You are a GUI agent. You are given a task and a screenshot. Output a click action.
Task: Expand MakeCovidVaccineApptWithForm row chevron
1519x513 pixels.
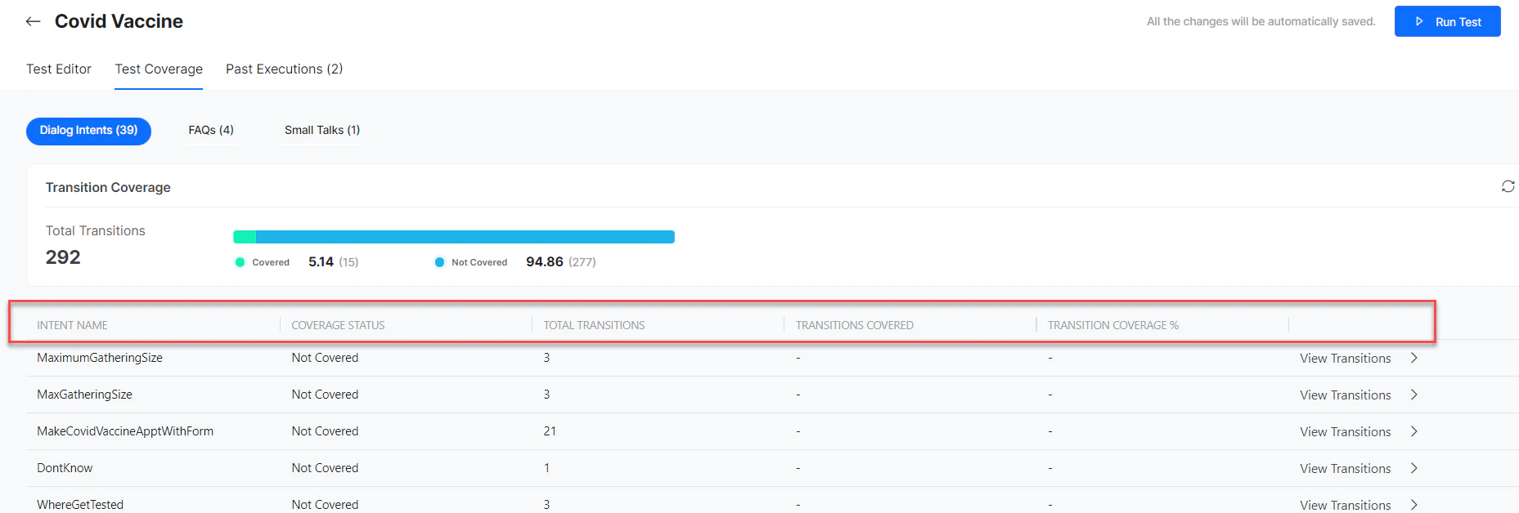tap(1413, 431)
